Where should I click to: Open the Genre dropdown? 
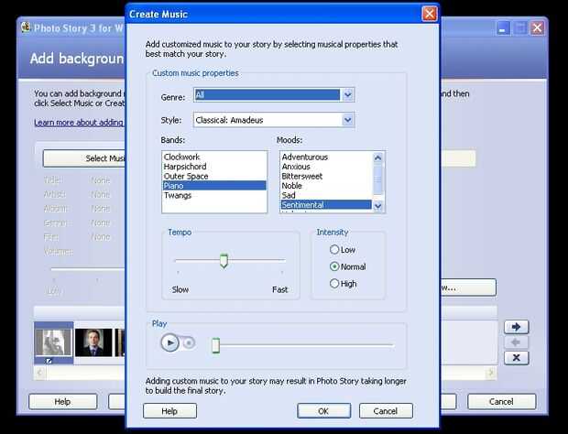[348, 95]
